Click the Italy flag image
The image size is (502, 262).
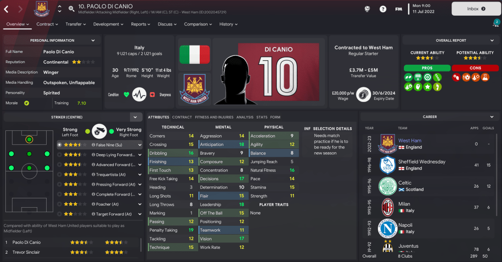click(x=195, y=54)
